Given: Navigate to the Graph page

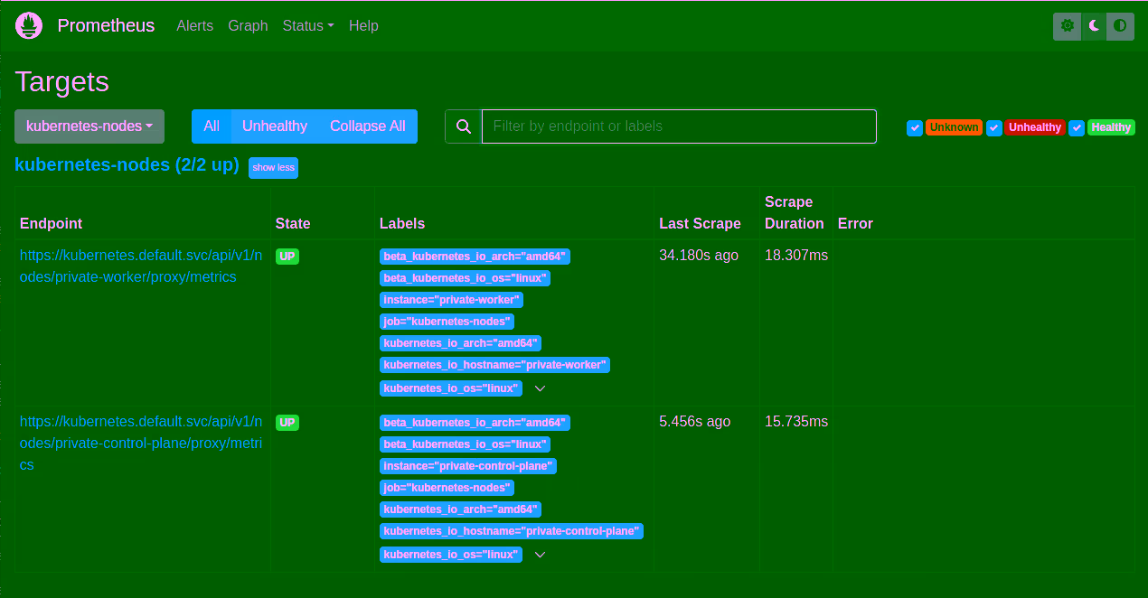Looking at the screenshot, I should pyautogui.click(x=248, y=25).
